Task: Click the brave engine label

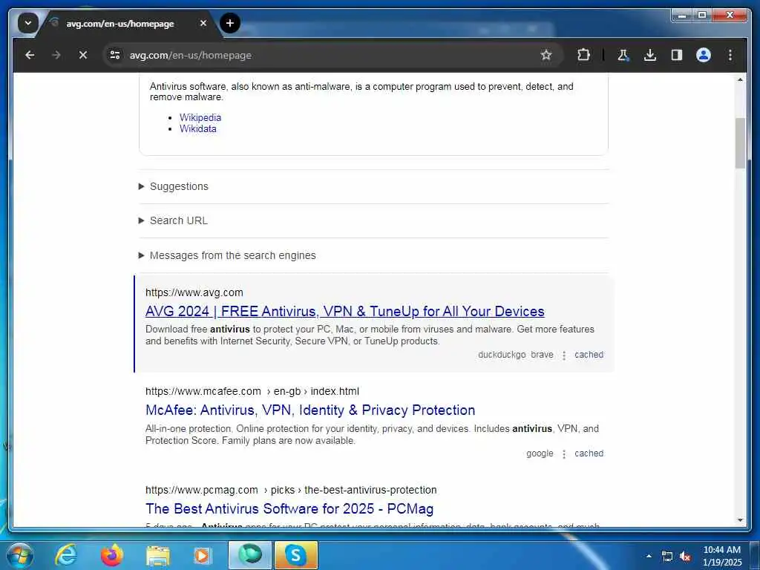Action: click(x=542, y=355)
